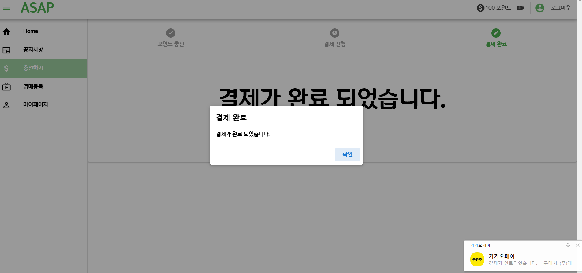
Task: Click the dollar sign 충전하기 icon
Action: [6, 68]
